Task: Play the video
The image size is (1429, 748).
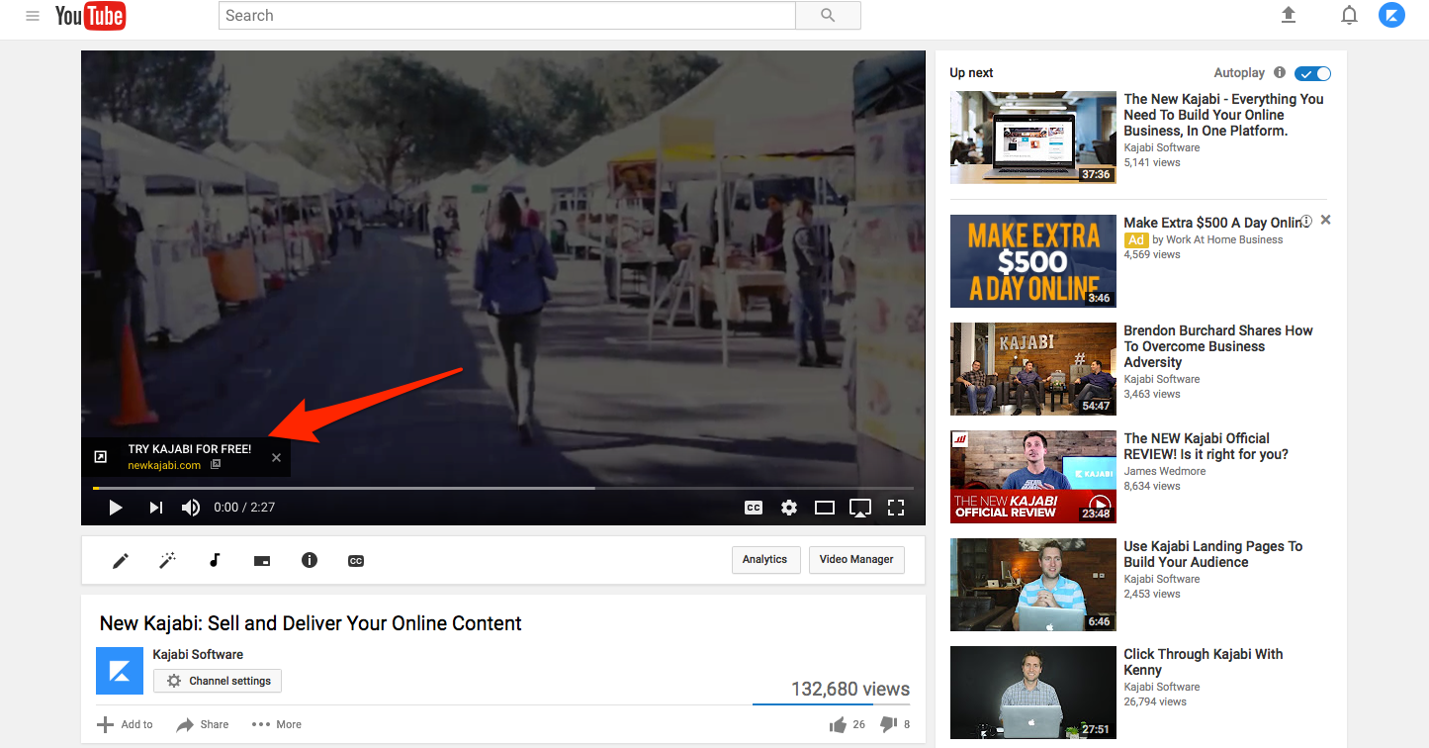Action: pos(116,508)
